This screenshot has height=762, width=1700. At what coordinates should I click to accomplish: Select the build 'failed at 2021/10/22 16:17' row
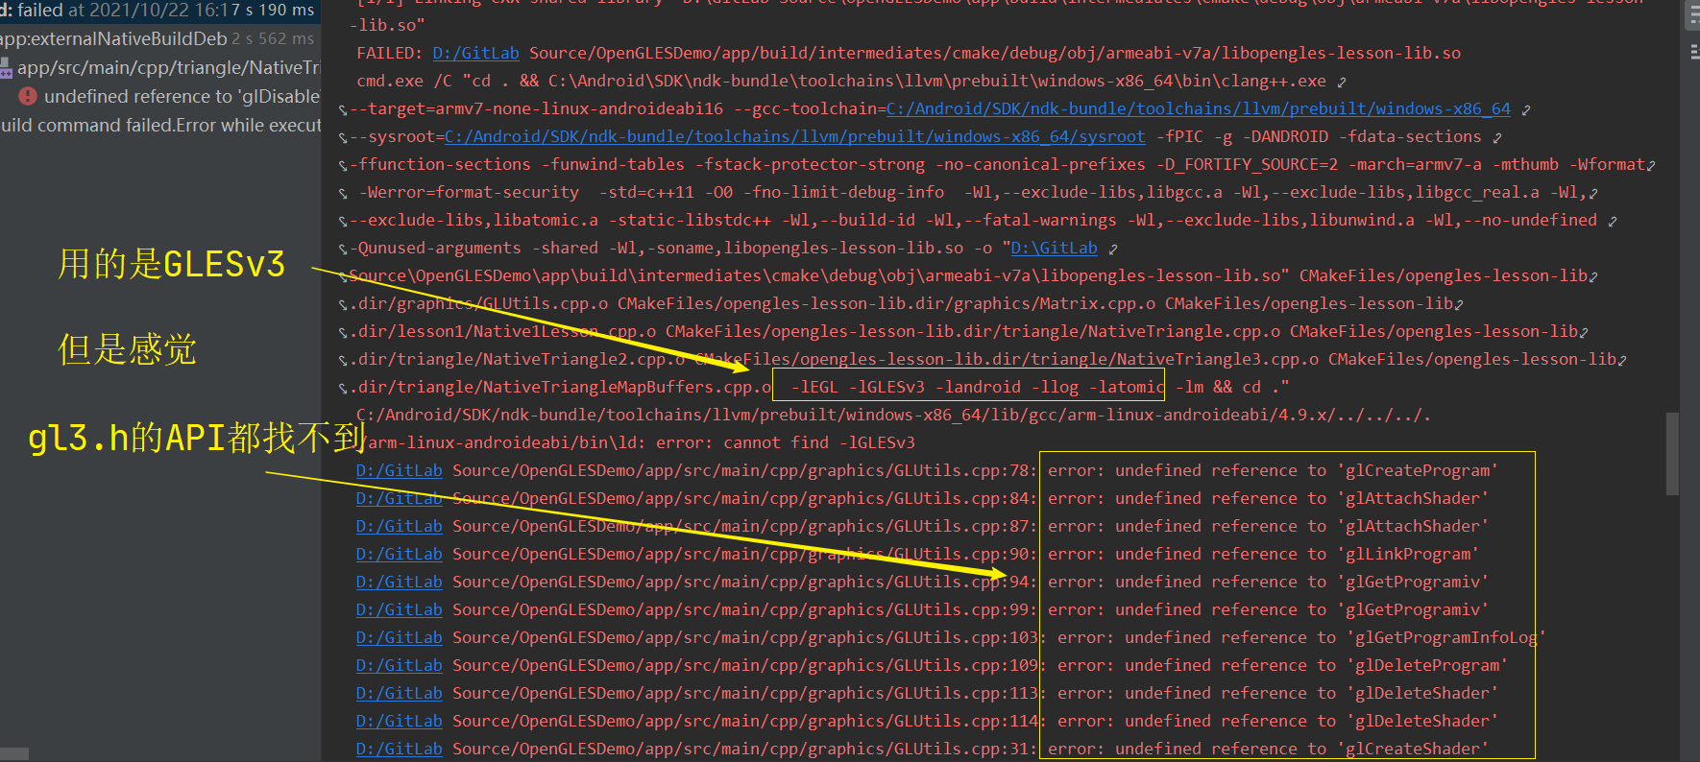[x=158, y=11]
